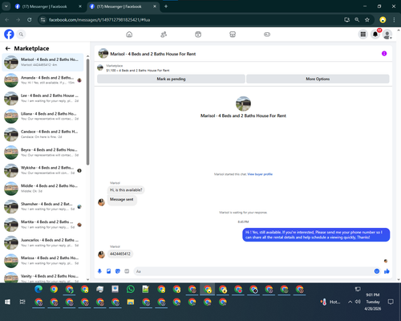Open the notifications bell
The image size is (401, 321).
(375, 35)
